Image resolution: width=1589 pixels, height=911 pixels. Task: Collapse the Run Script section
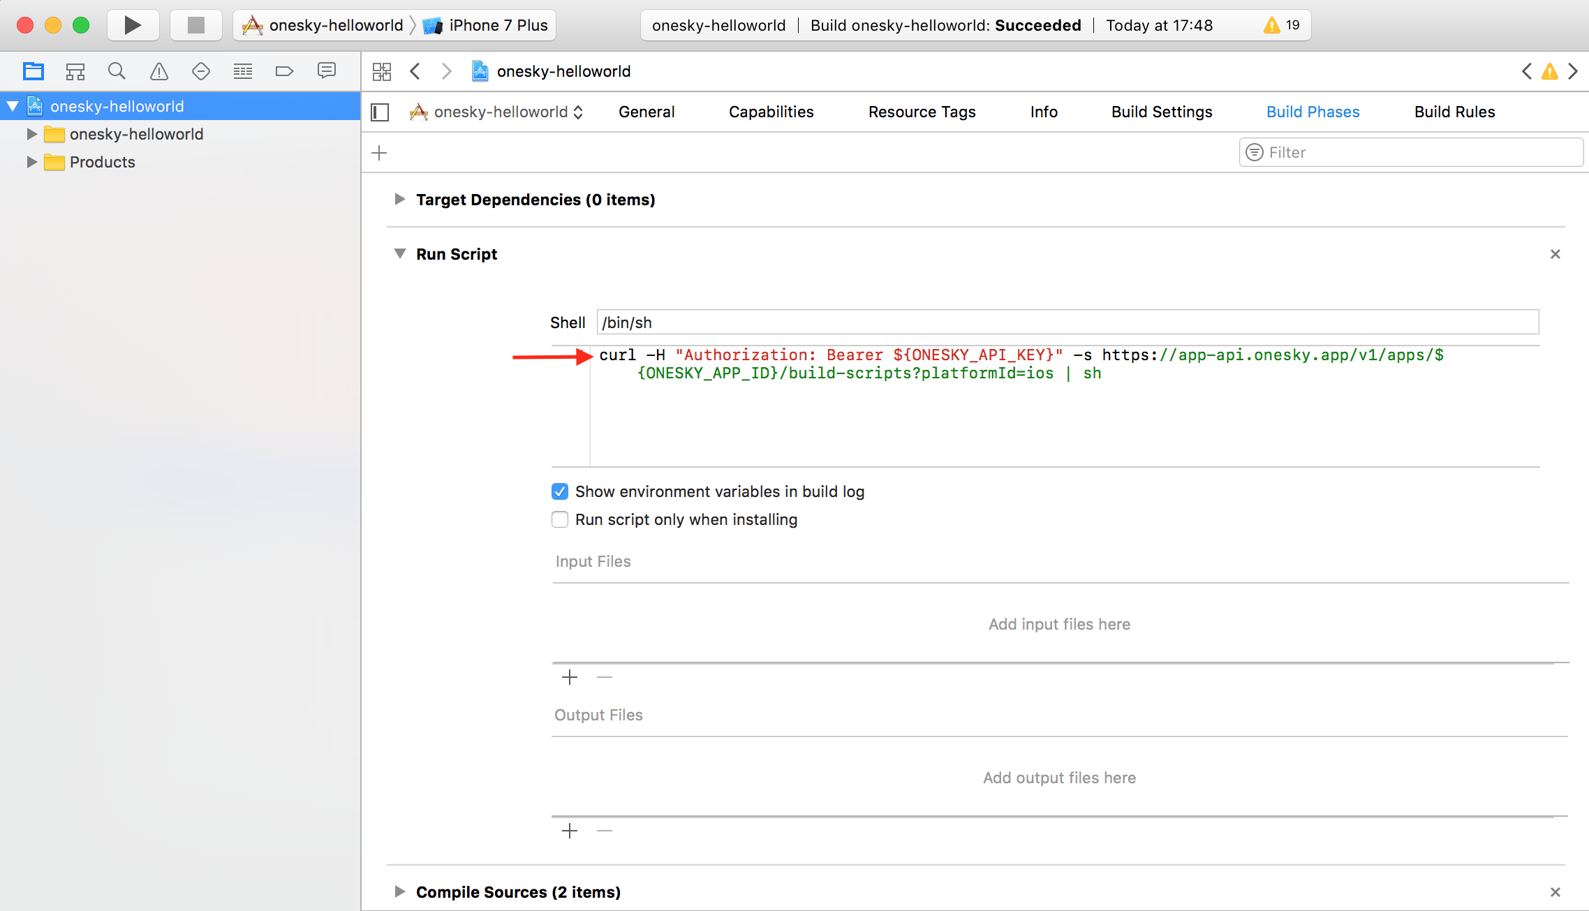click(x=399, y=253)
